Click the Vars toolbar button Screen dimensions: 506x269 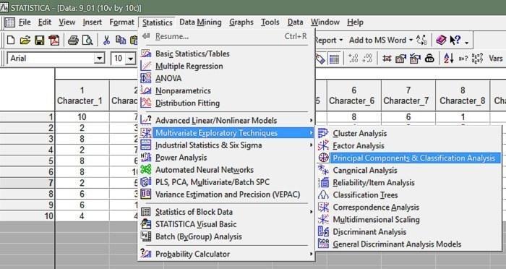(495, 59)
